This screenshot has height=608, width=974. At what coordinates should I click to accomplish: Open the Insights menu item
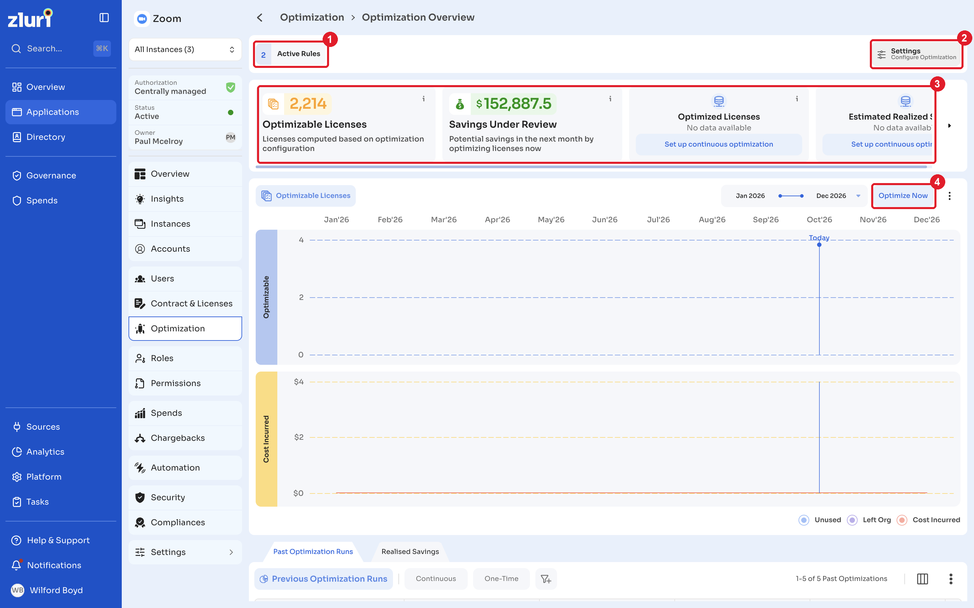(x=185, y=199)
